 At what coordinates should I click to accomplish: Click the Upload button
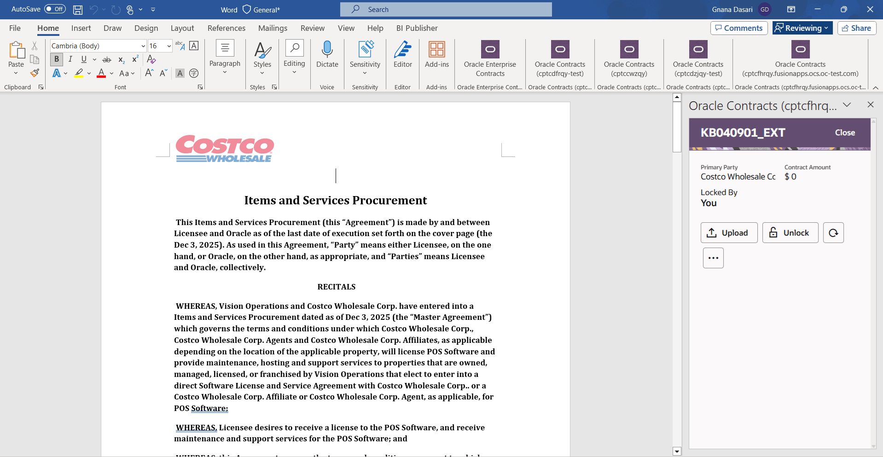point(729,233)
